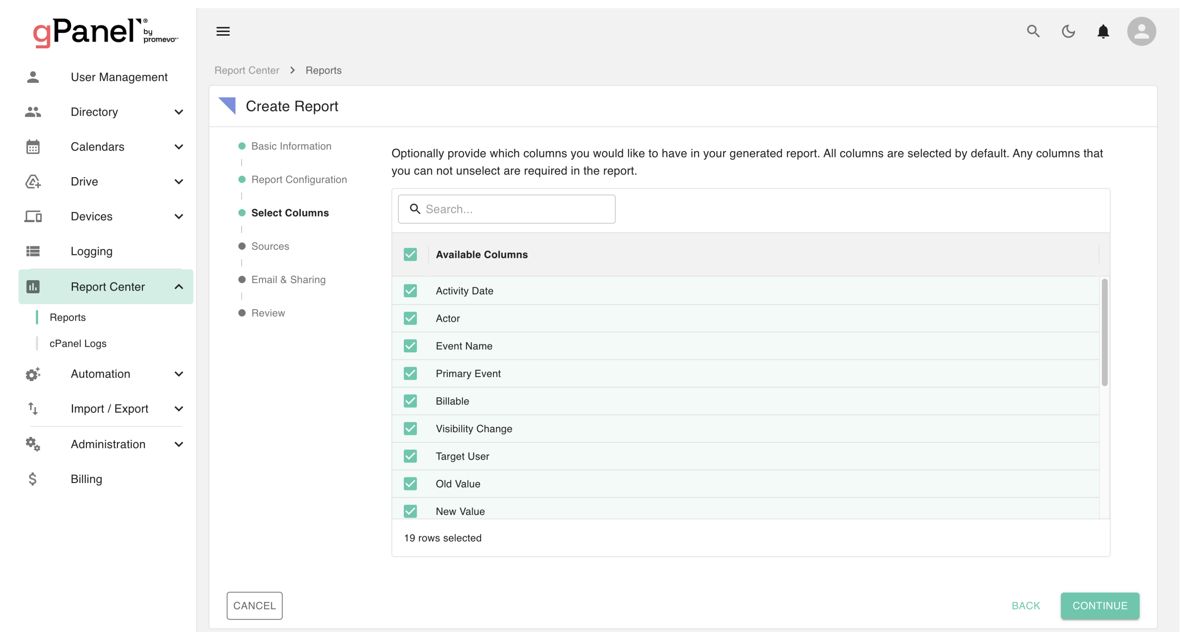Click the Report Center chart icon
1193x640 pixels.
pyautogui.click(x=33, y=287)
